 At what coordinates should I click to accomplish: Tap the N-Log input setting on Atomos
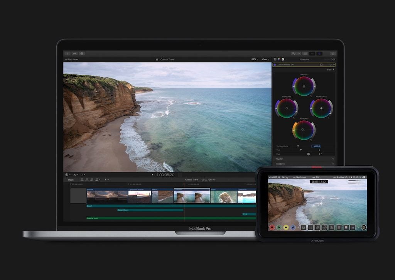click(285, 177)
